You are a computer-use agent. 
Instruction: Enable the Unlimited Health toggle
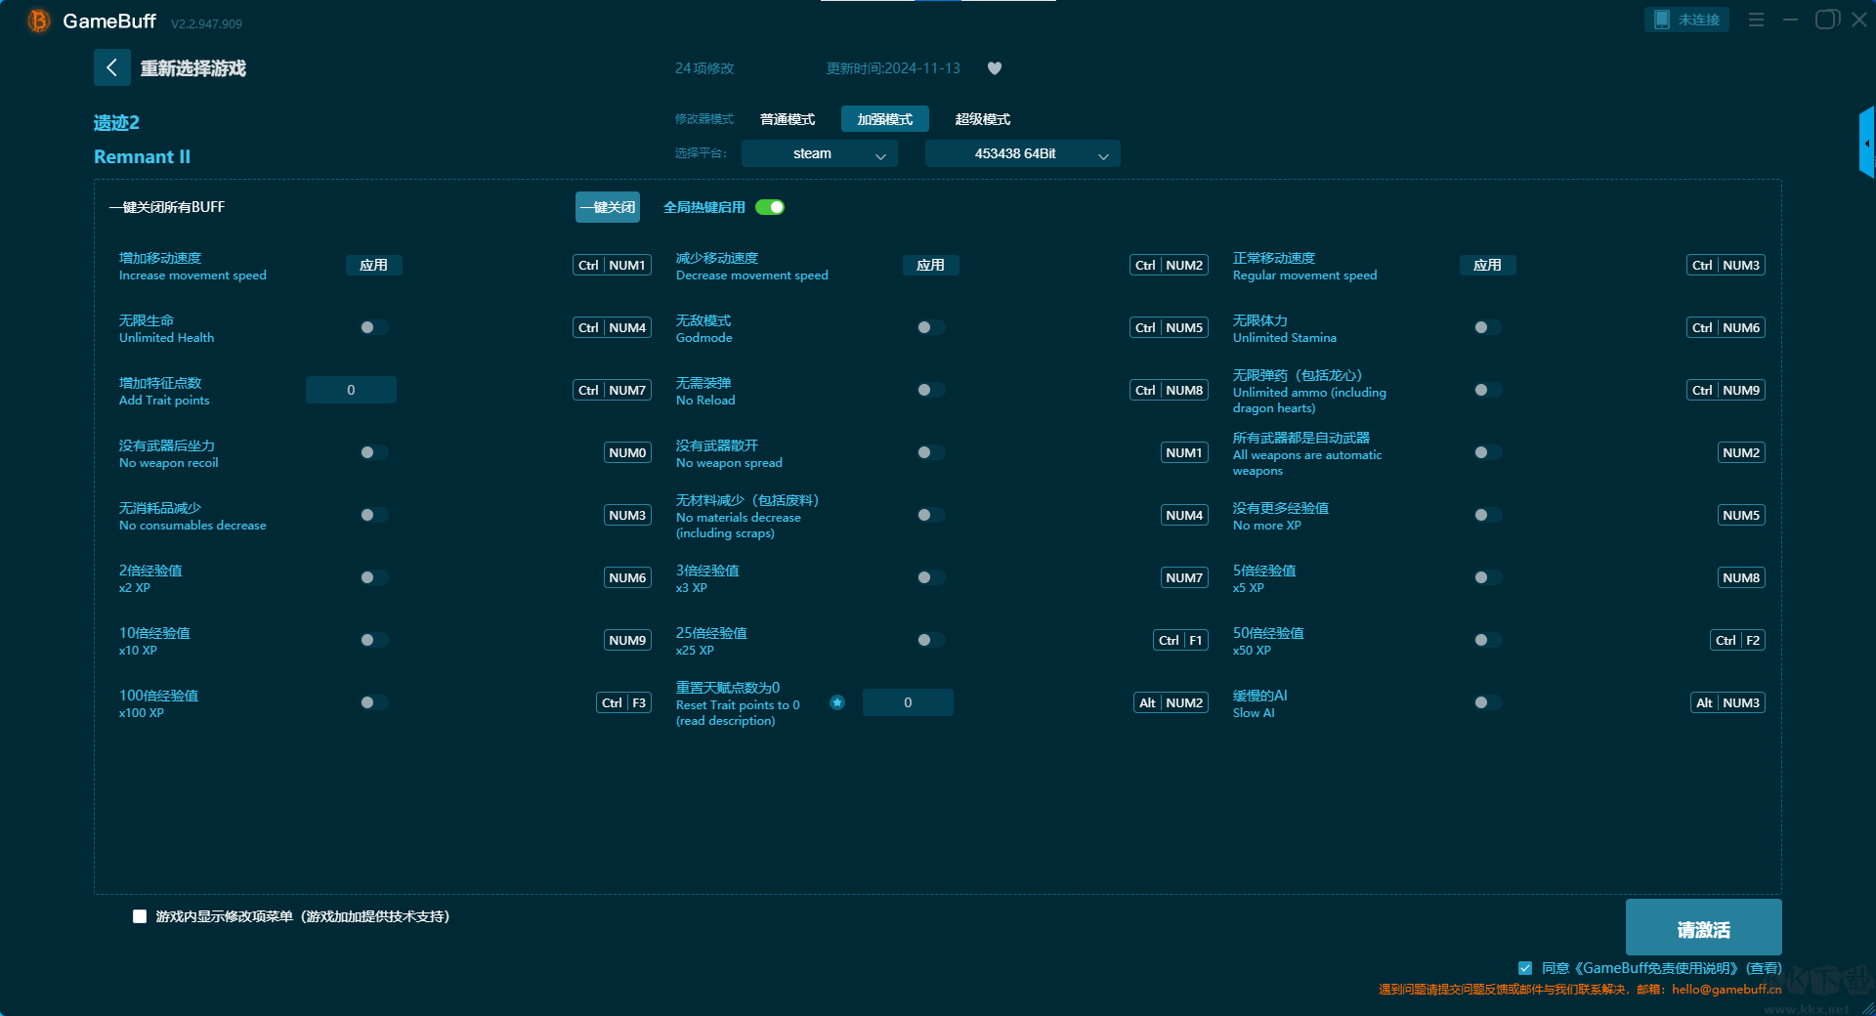tap(373, 327)
